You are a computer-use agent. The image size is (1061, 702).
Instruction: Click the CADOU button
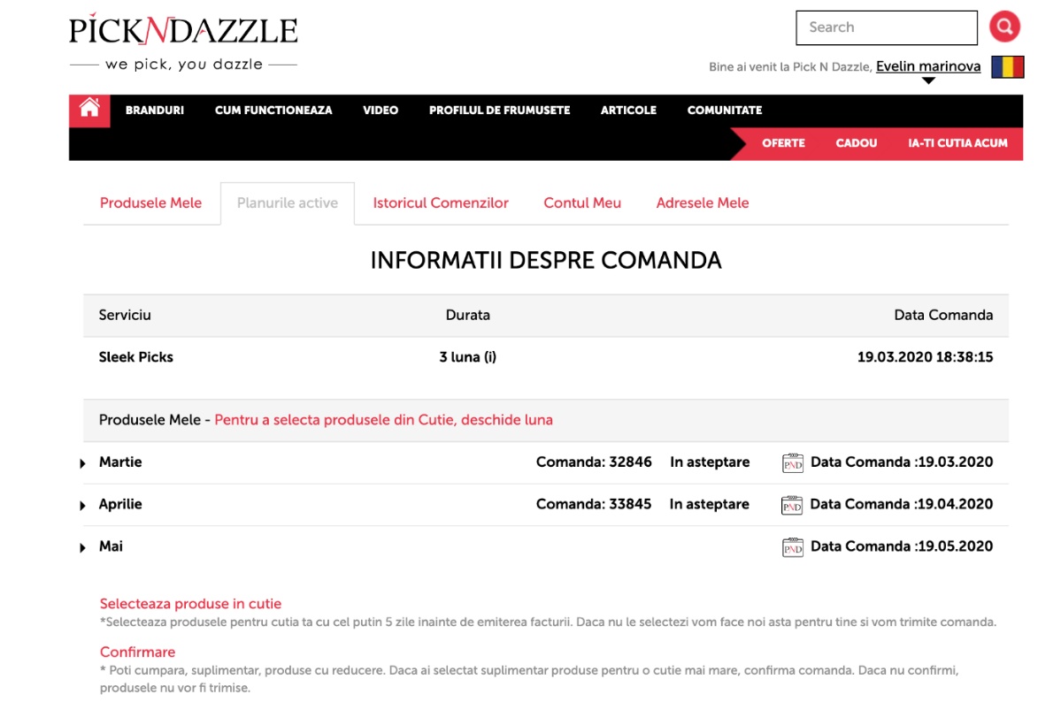[857, 143]
